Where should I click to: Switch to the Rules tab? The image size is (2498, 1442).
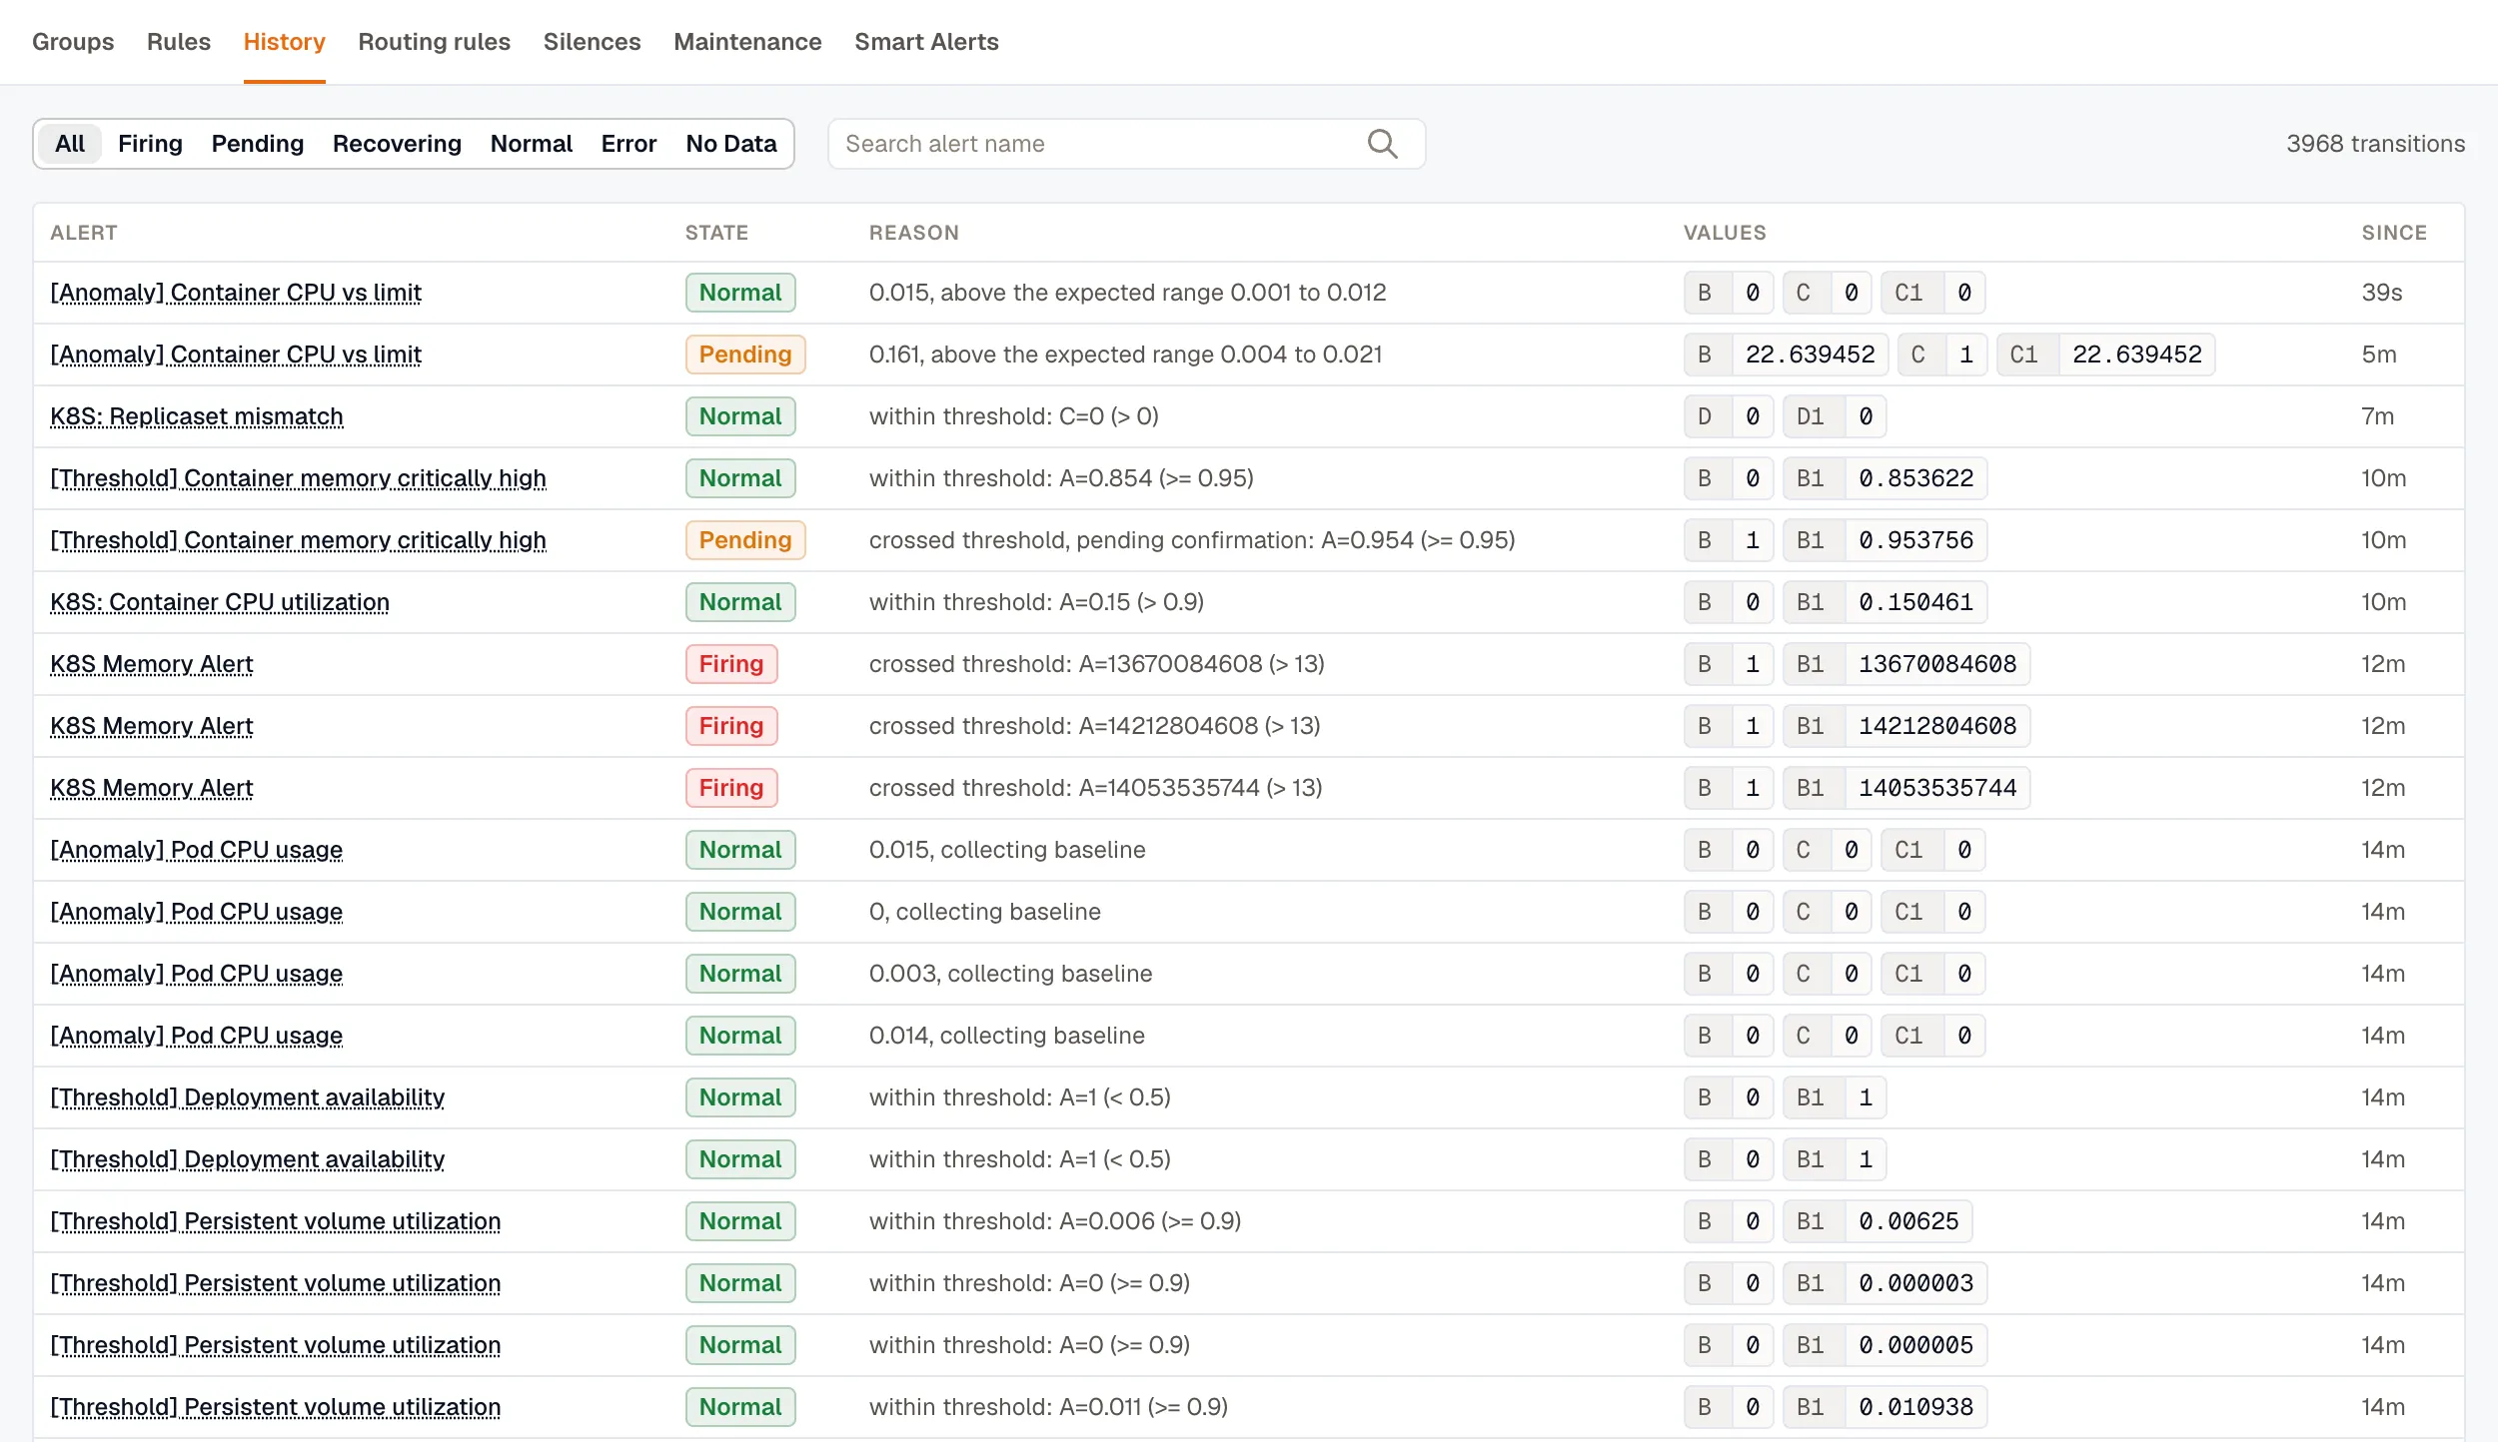click(x=179, y=42)
